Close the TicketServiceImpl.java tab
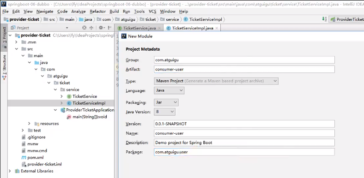 (217, 28)
